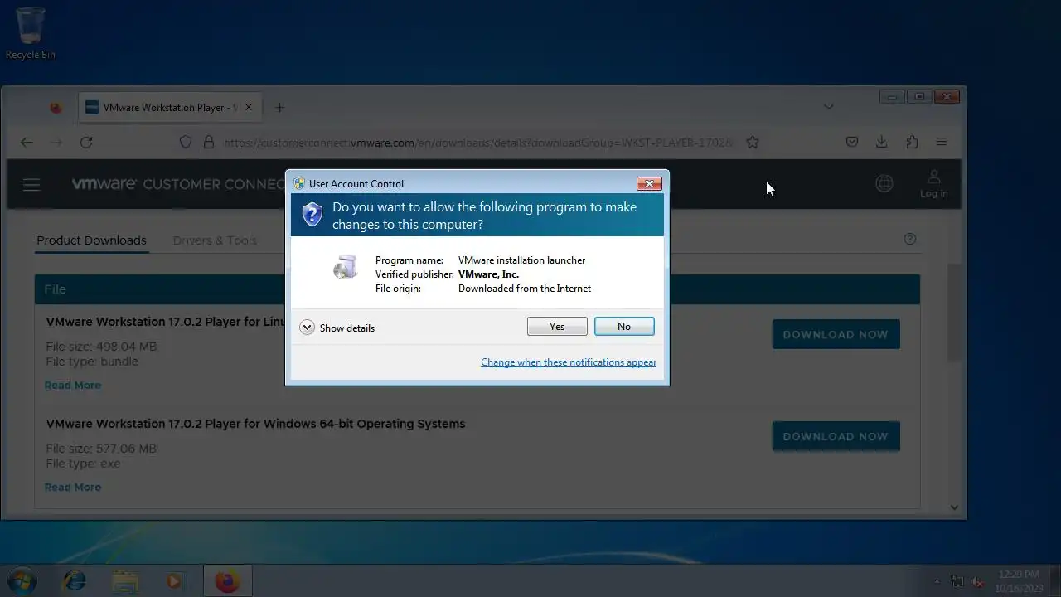The image size is (1061, 597).
Task: Open Windows Explorer from taskbar
Action: [125, 581]
